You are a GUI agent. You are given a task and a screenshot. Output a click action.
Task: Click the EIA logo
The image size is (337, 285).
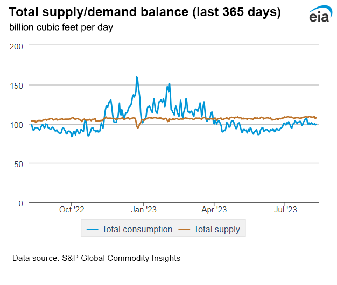click(320, 14)
